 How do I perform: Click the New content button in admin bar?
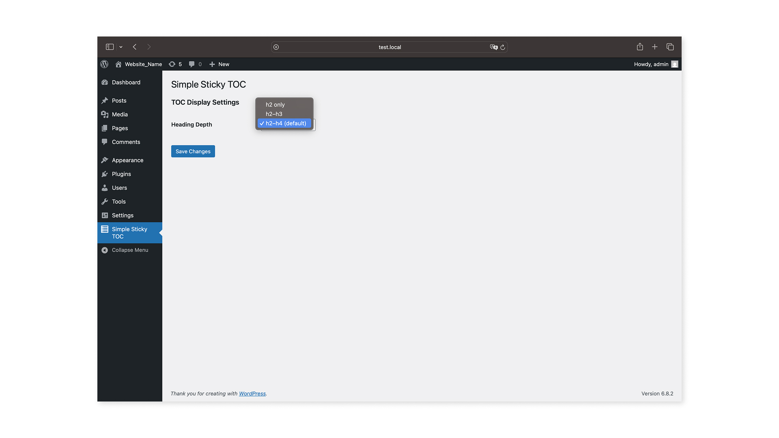[219, 64]
